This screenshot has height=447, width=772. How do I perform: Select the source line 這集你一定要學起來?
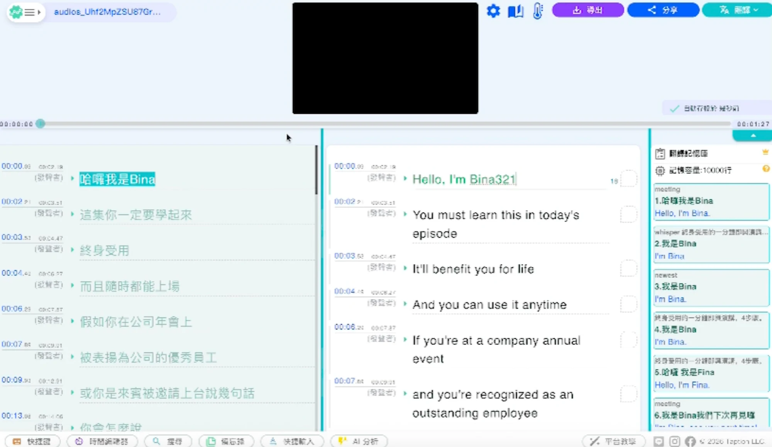pyautogui.click(x=136, y=215)
